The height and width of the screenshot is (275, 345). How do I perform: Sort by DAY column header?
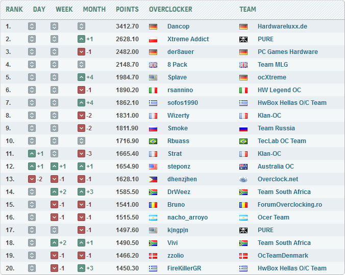(39, 9)
